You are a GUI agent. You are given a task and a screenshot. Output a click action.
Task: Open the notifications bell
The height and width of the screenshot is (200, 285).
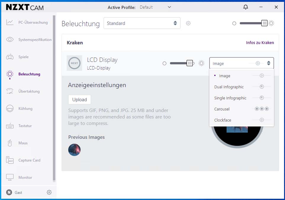pyautogui.click(x=246, y=7)
